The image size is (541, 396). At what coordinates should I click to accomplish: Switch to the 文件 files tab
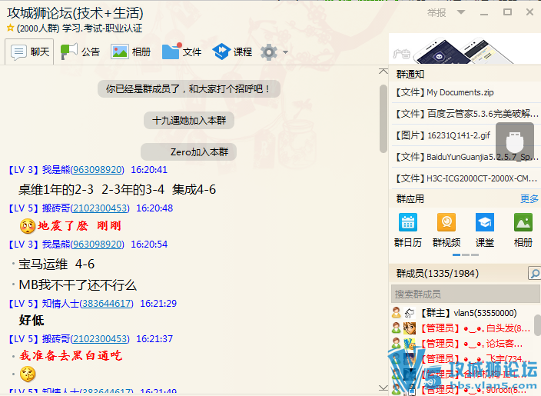click(x=182, y=52)
